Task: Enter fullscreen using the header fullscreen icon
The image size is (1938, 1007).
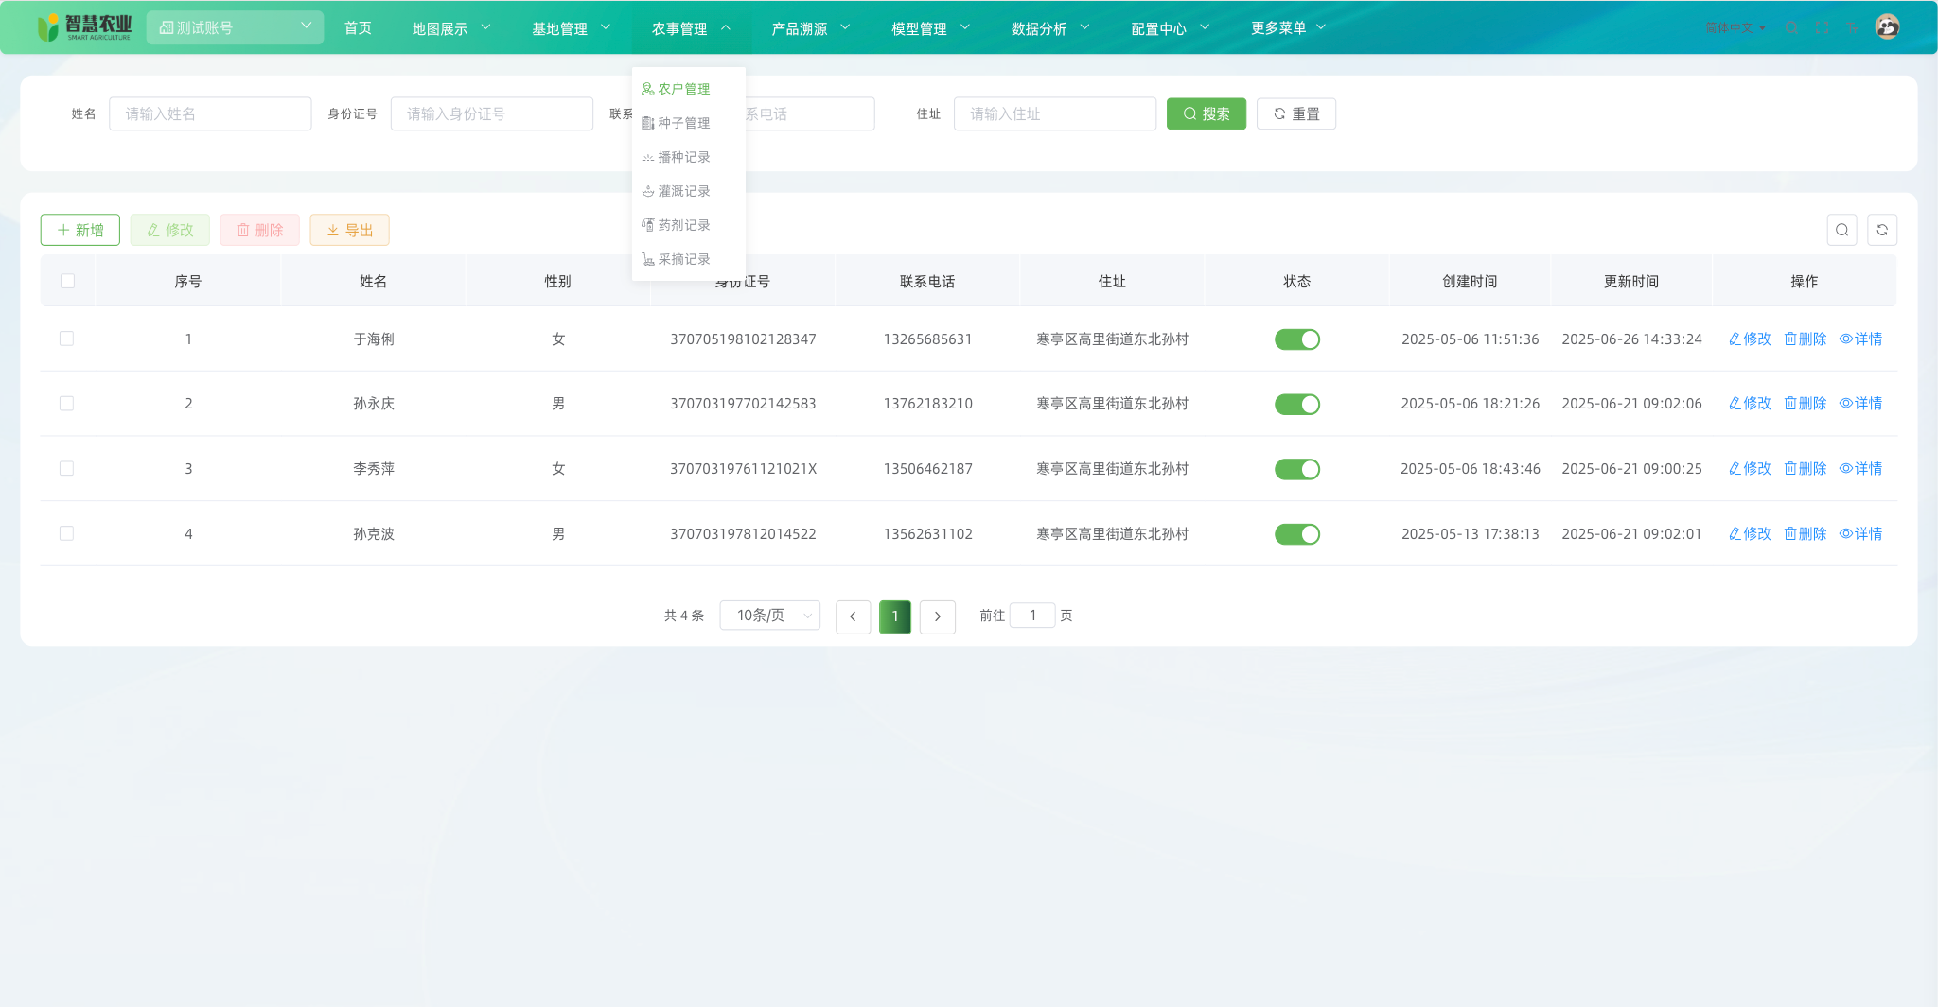Action: [x=1823, y=28]
